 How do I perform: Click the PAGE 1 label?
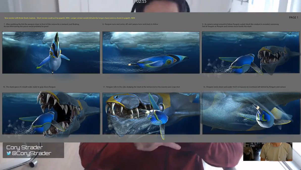click(293, 17)
